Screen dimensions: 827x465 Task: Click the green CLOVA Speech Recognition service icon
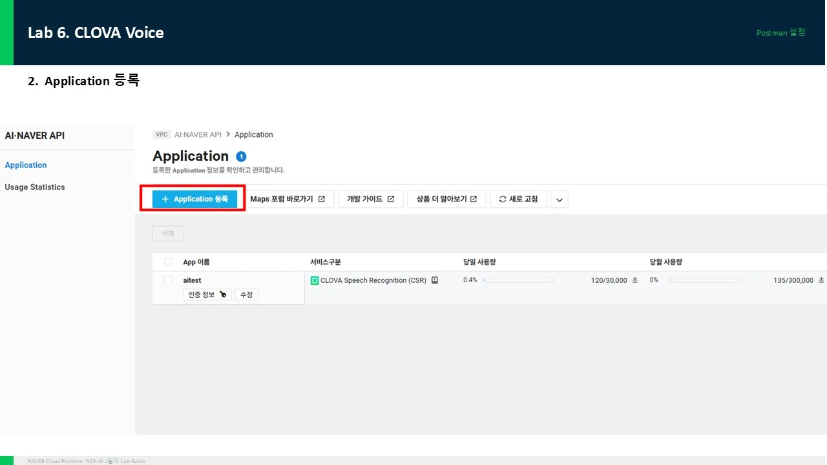click(x=315, y=281)
